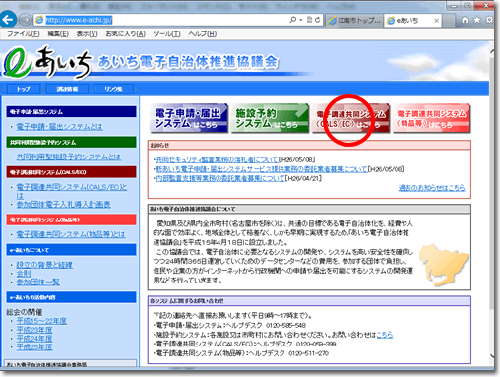The image size is (500, 377).
Task: Open link 参加団体一覧
Action: tap(38, 282)
